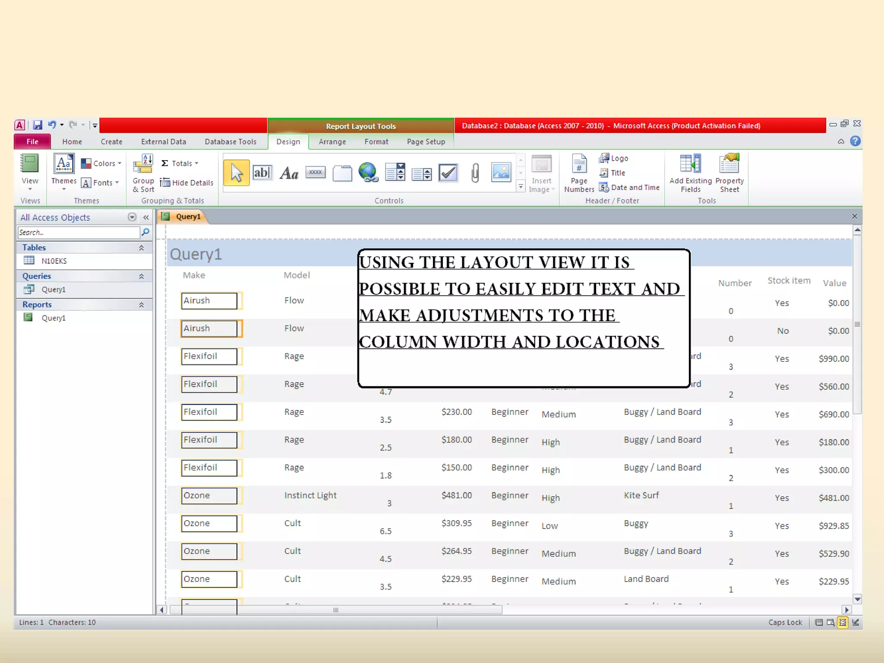Select the Text Box control icon
Viewport: 884px width, 663px height.
click(x=262, y=173)
